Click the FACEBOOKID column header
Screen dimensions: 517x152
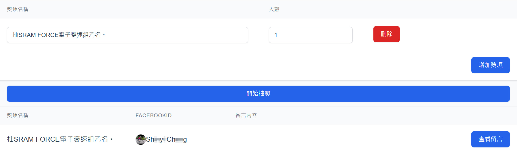click(x=154, y=116)
